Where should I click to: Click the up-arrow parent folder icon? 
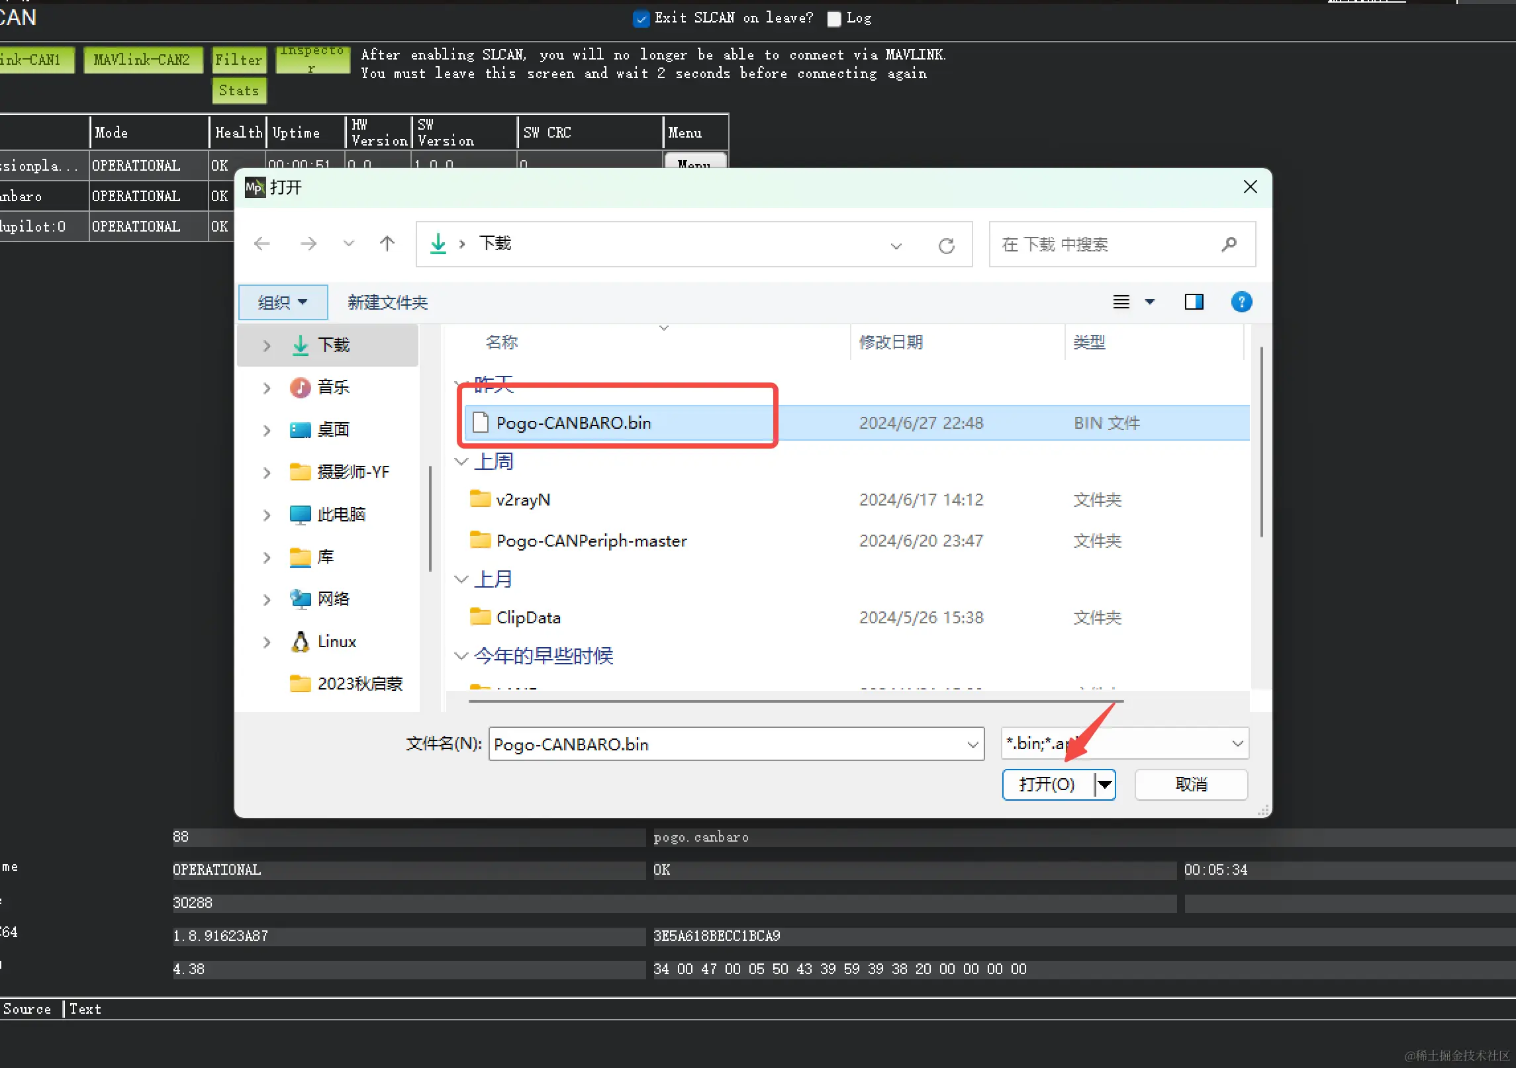tap(387, 244)
